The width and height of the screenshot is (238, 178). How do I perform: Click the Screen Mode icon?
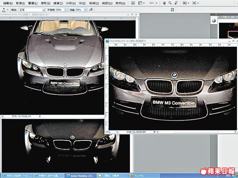click(194, 3)
